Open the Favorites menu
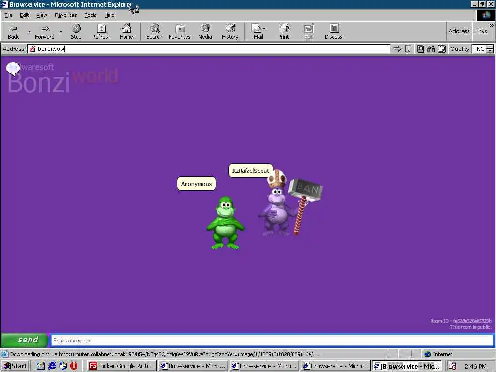496x372 pixels. [x=65, y=15]
